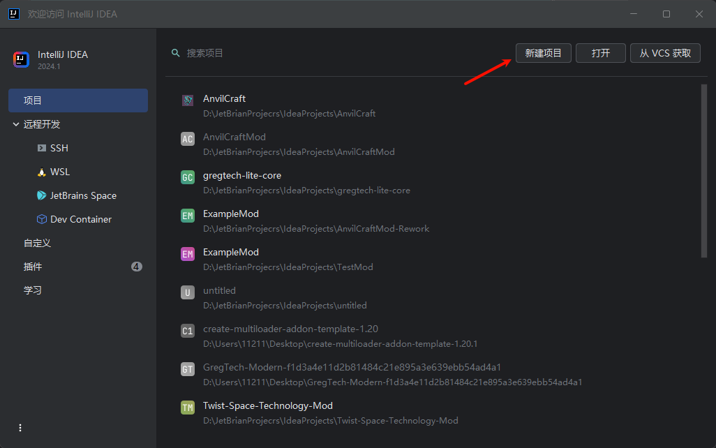The height and width of the screenshot is (448, 716).
Task: Click the search magnifier icon
Action: 176,53
